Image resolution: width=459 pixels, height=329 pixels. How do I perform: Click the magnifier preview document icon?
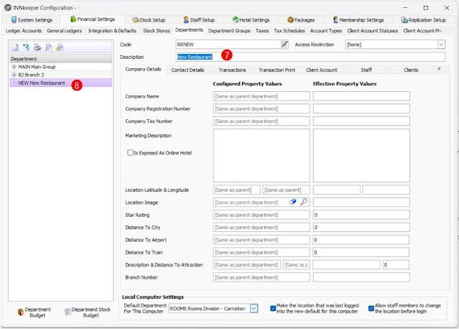48,47
